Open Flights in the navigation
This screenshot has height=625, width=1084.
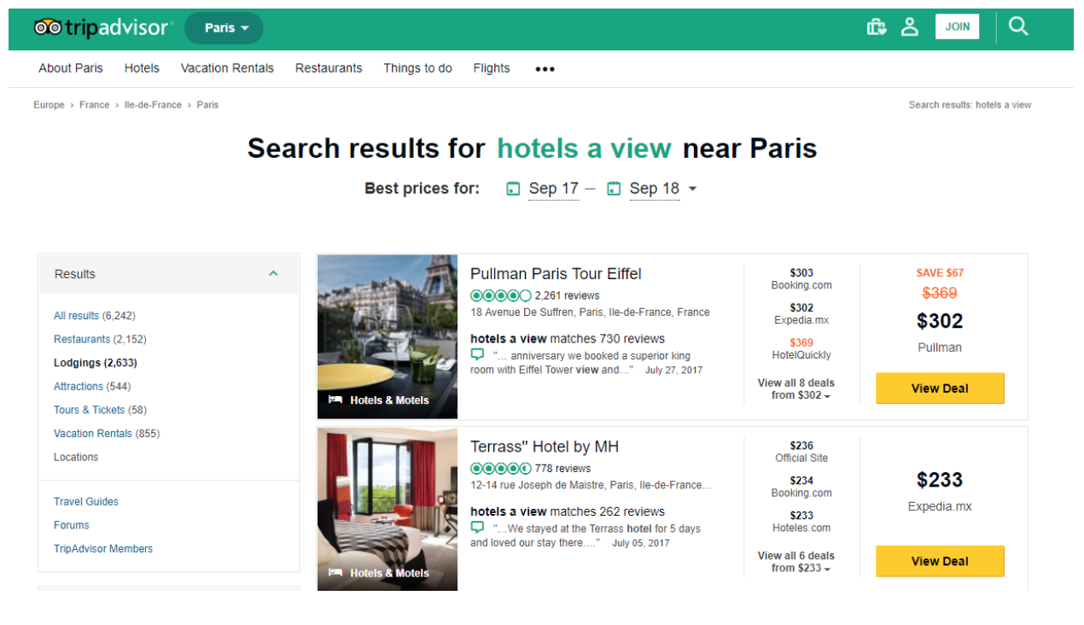tap(492, 68)
